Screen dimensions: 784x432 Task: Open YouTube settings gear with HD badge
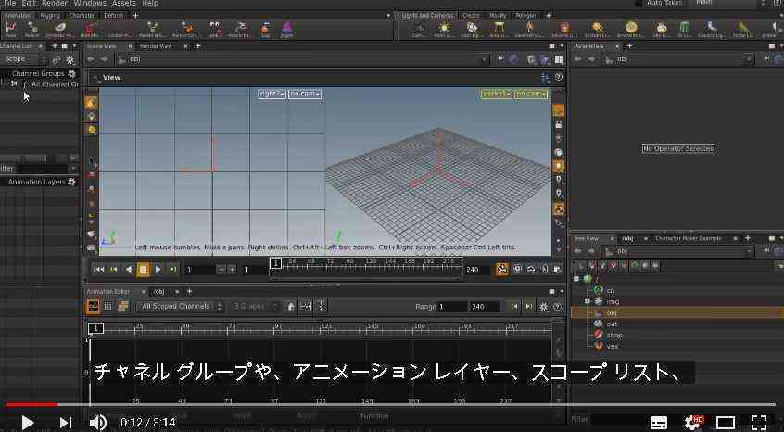pyautogui.click(x=693, y=423)
